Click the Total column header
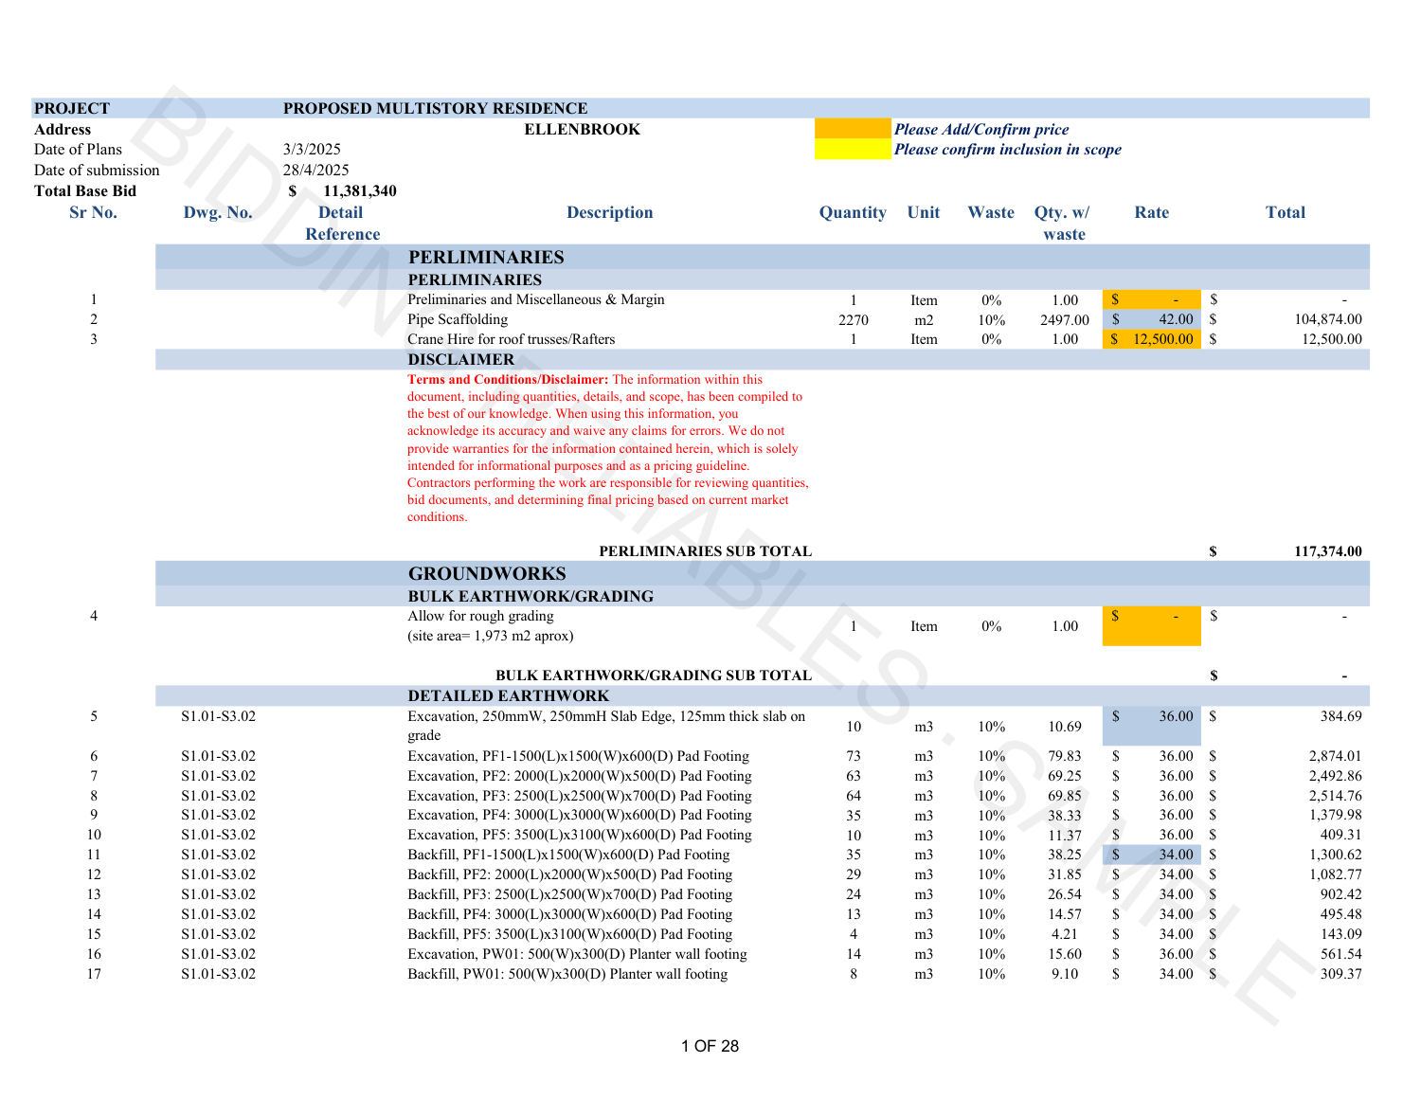Viewport: 1421px width, 1099px height. [x=1285, y=212]
